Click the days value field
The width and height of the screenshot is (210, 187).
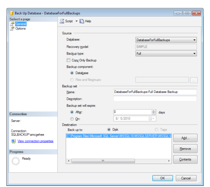click(x=132, y=112)
